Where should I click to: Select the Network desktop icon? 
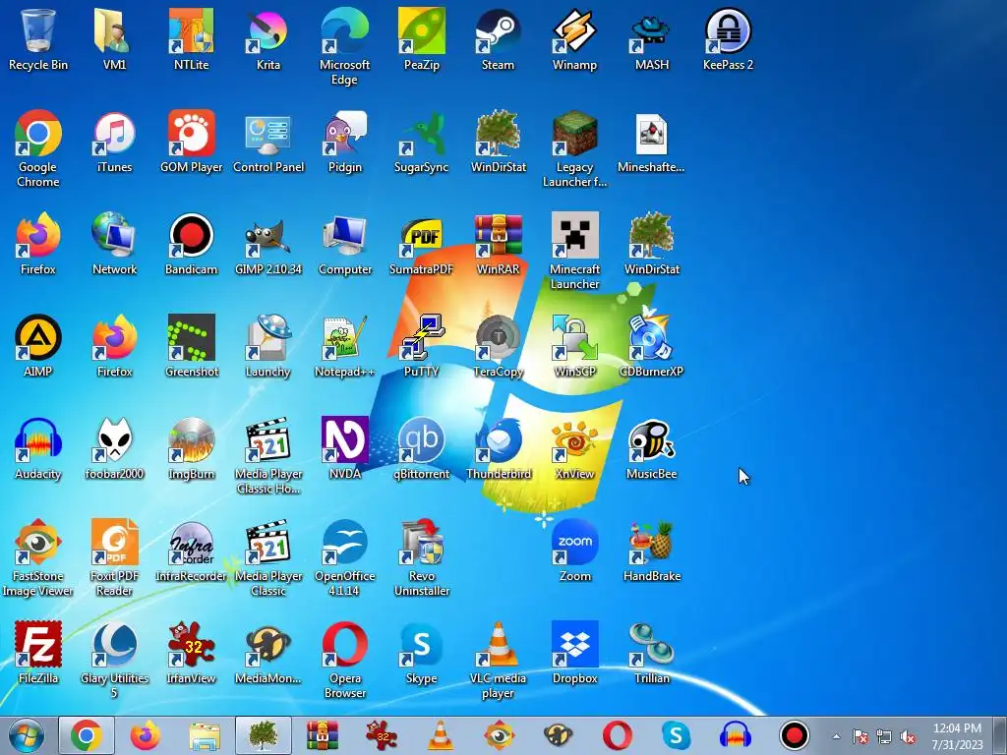(114, 245)
